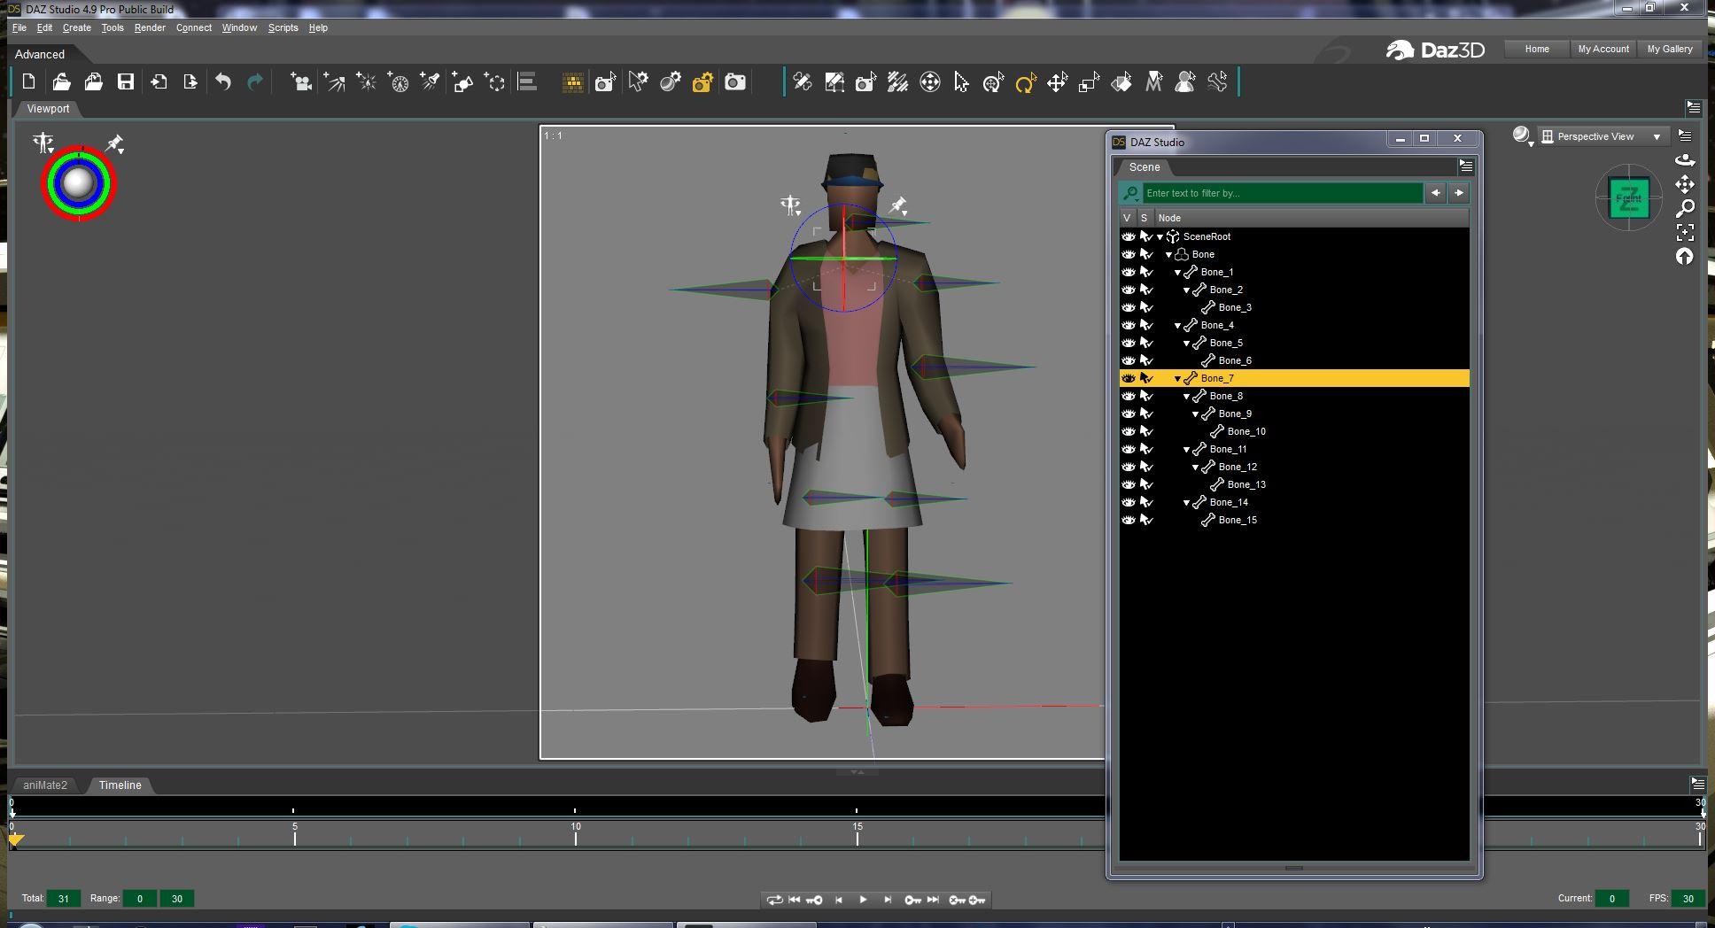Select the Rotate tool in toolbar
This screenshot has width=1715, height=928.
click(x=1025, y=83)
